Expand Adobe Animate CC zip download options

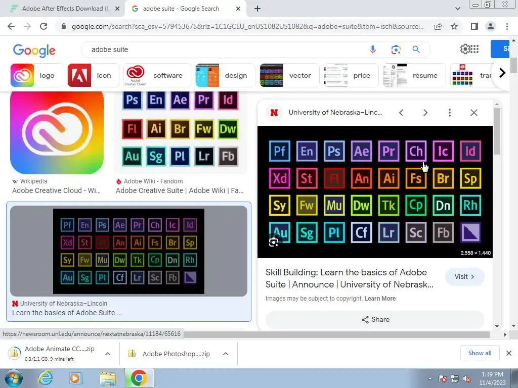(108, 354)
